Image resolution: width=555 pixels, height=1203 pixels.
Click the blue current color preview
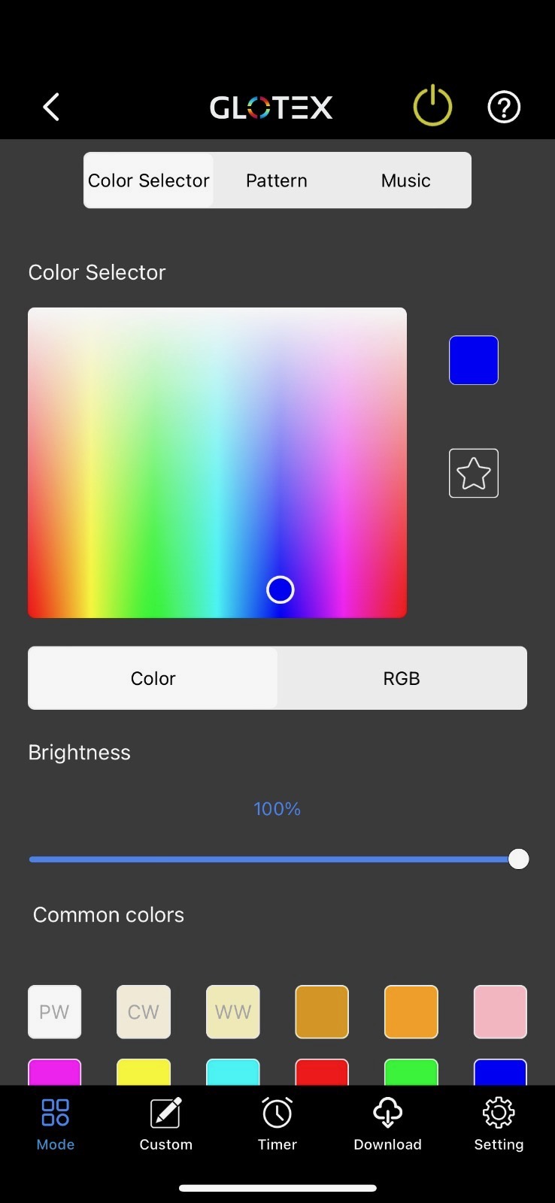click(x=474, y=360)
